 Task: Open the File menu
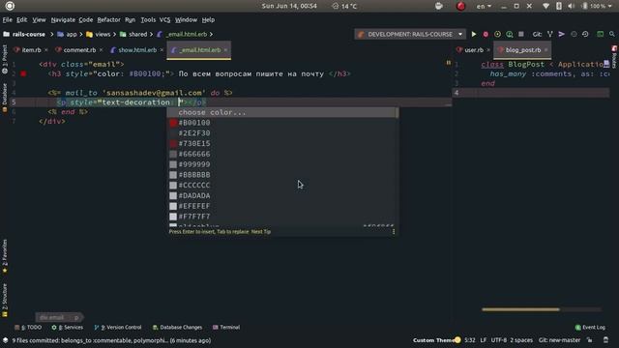(x=7, y=19)
